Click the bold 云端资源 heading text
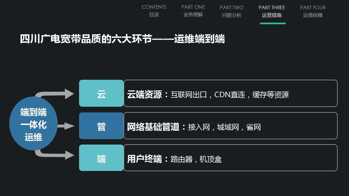Image resolution: width=349 pixels, height=196 pixels. pos(145,94)
